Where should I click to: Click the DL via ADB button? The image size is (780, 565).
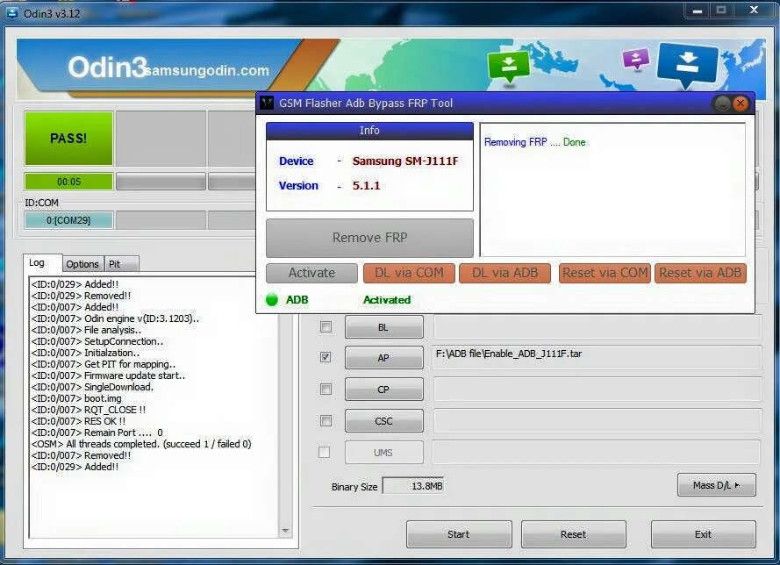click(x=504, y=273)
